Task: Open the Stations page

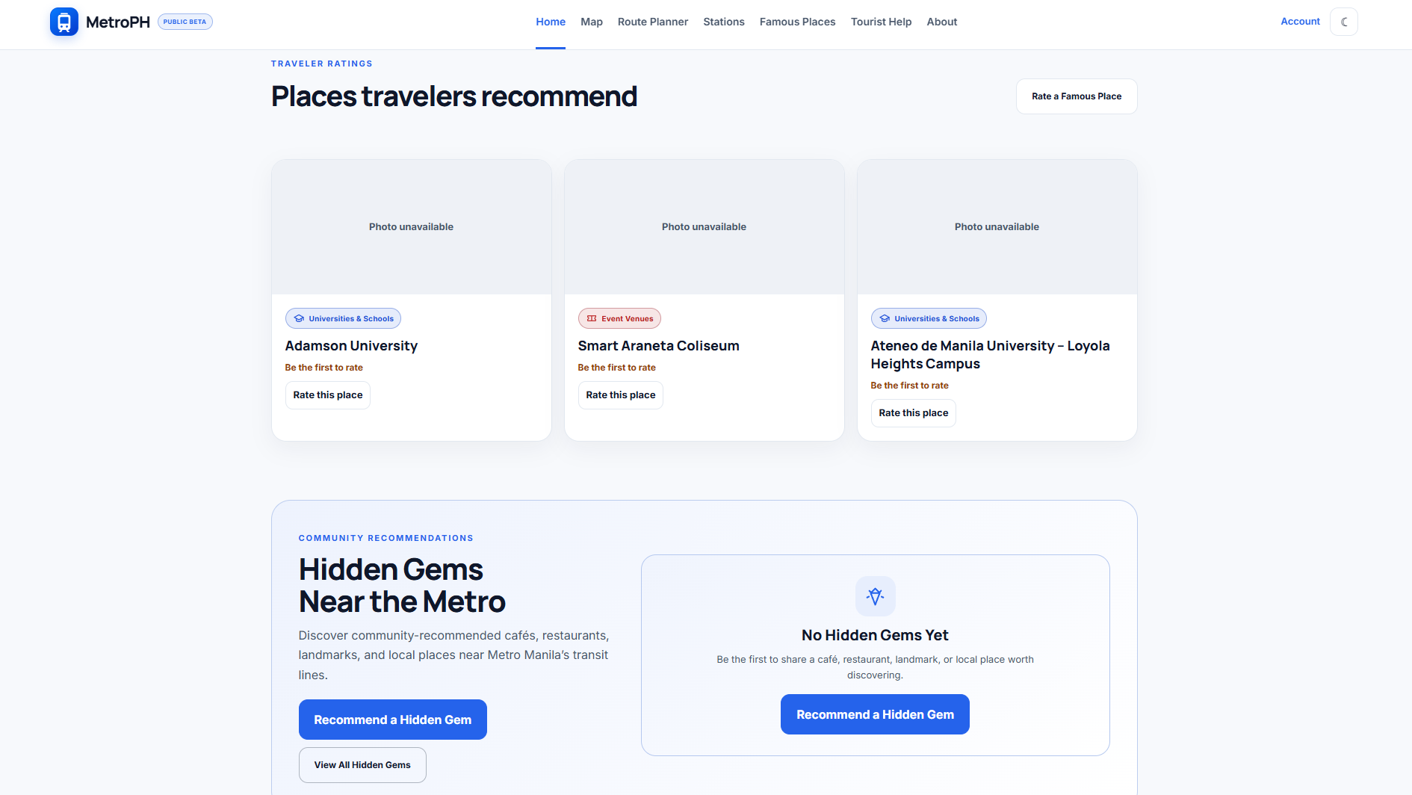Action: [x=724, y=22]
